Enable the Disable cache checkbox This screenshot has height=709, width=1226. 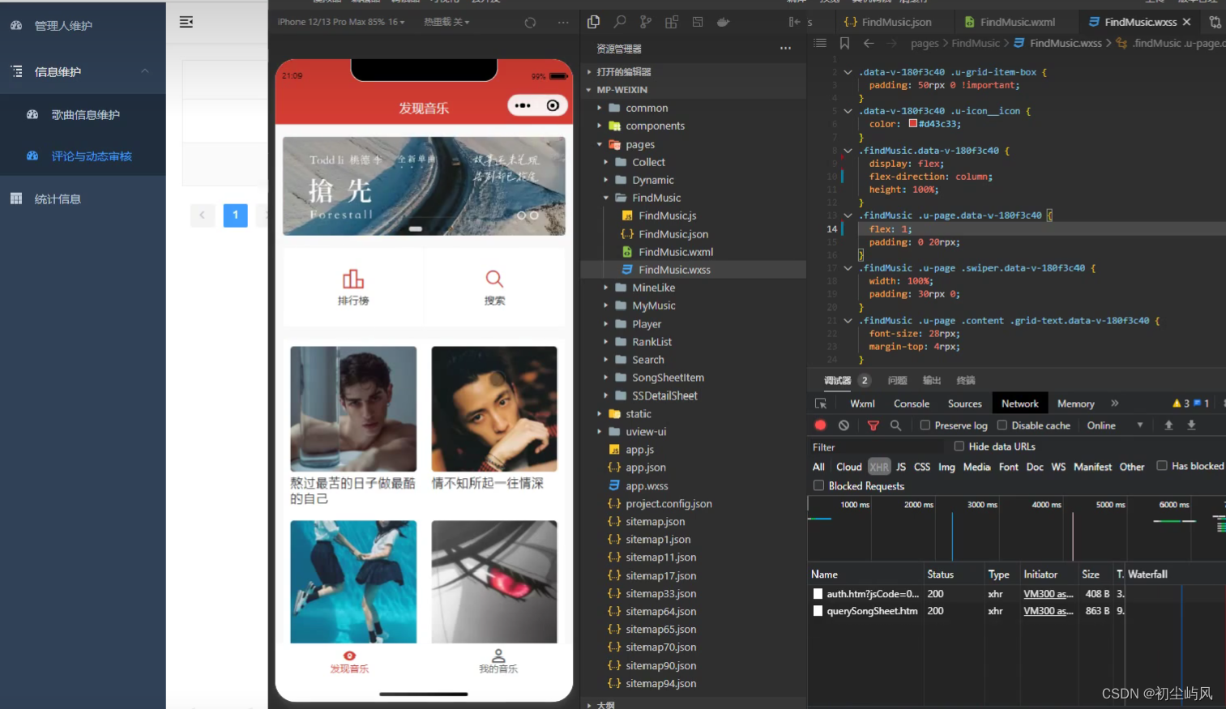[1002, 425]
